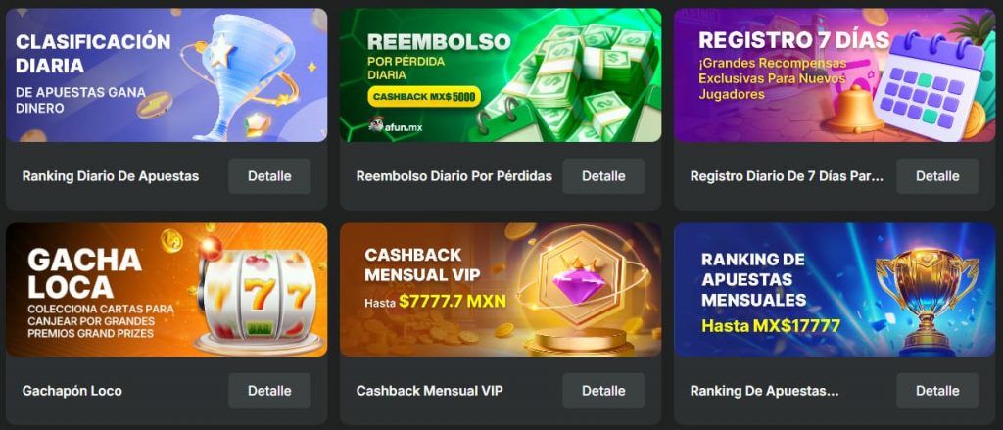Click the blue Ranking de Apuestas Mensuales banner
Viewport: 1003px width, 430px height.
(x=835, y=289)
